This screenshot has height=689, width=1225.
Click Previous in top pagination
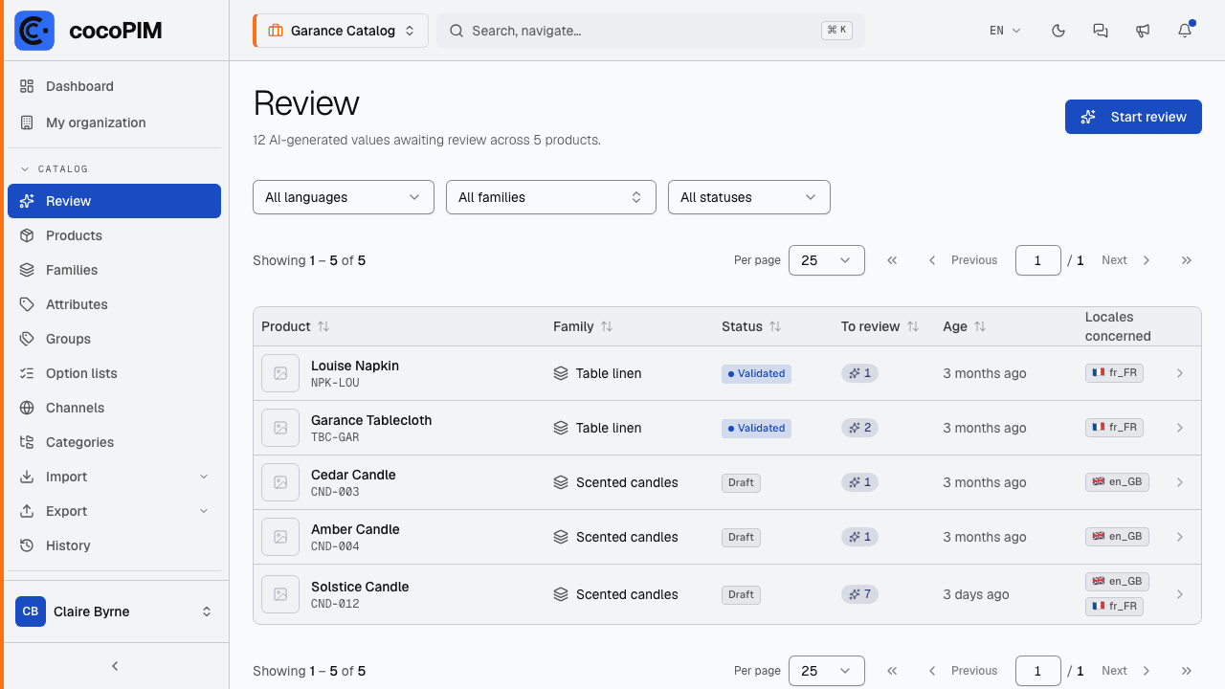click(x=963, y=260)
